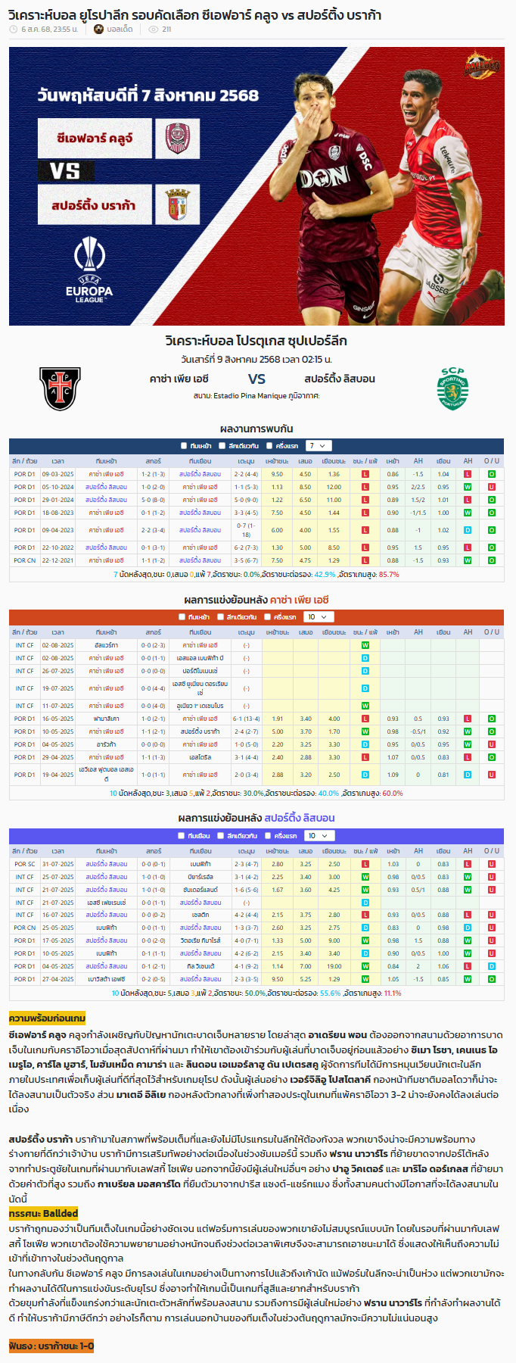Click the 85.7% over rate in head-to-head summary
Viewport: 516px width, 1363px height.
389,575
